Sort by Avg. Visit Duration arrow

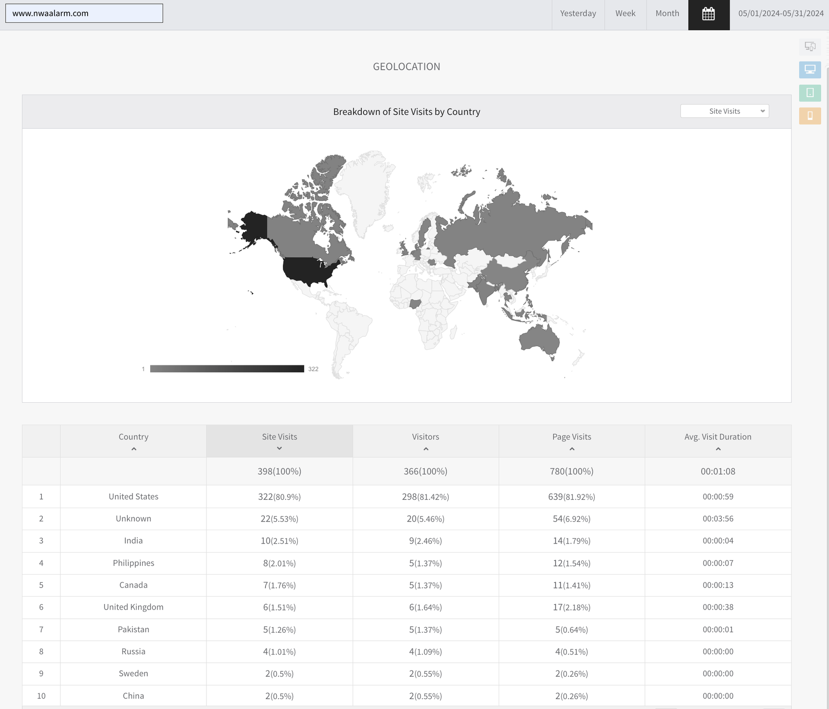[x=718, y=449]
